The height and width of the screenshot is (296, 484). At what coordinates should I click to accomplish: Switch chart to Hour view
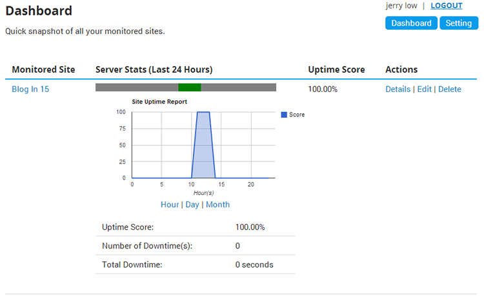[170, 205]
